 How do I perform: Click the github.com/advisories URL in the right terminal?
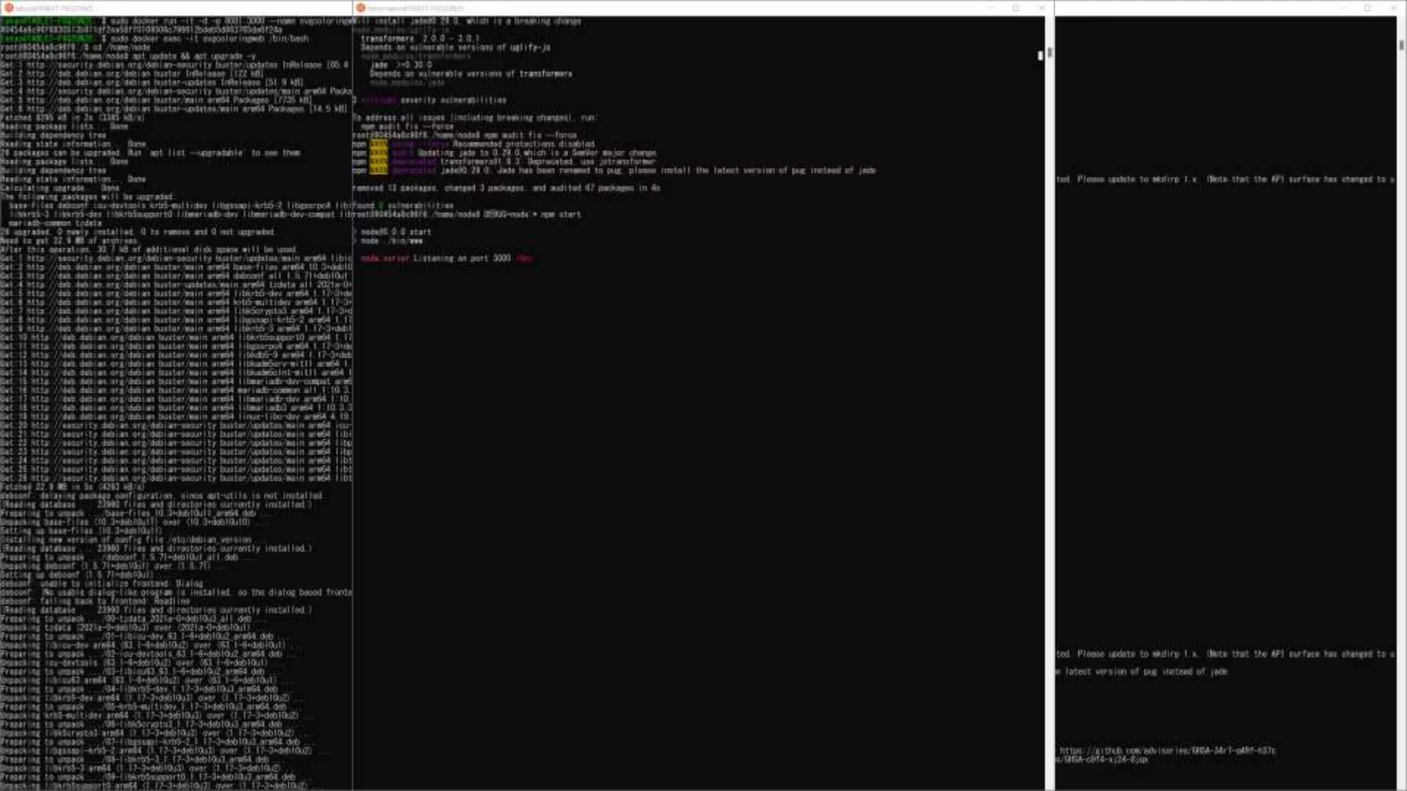(1167, 750)
